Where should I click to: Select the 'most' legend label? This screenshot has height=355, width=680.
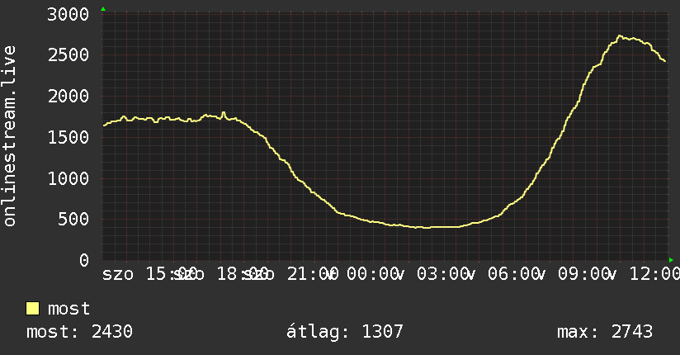(68, 309)
